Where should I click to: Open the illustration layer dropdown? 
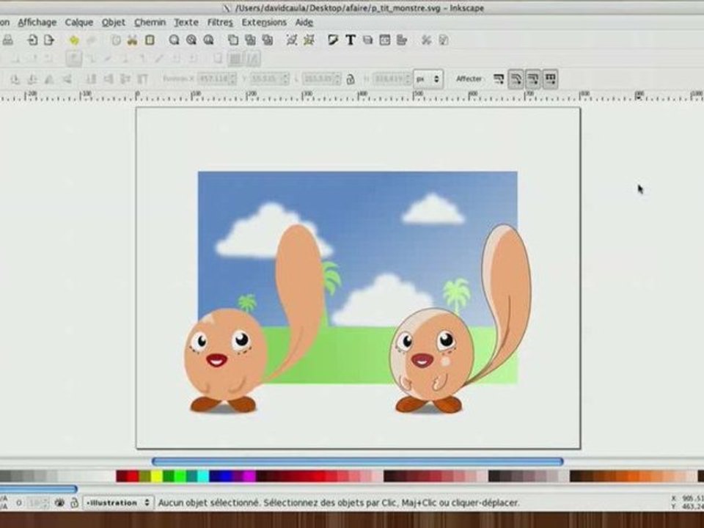[119, 503]
